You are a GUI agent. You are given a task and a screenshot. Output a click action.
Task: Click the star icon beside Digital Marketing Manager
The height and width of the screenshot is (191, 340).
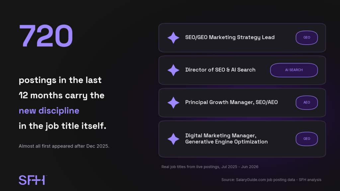click(173, 139)
